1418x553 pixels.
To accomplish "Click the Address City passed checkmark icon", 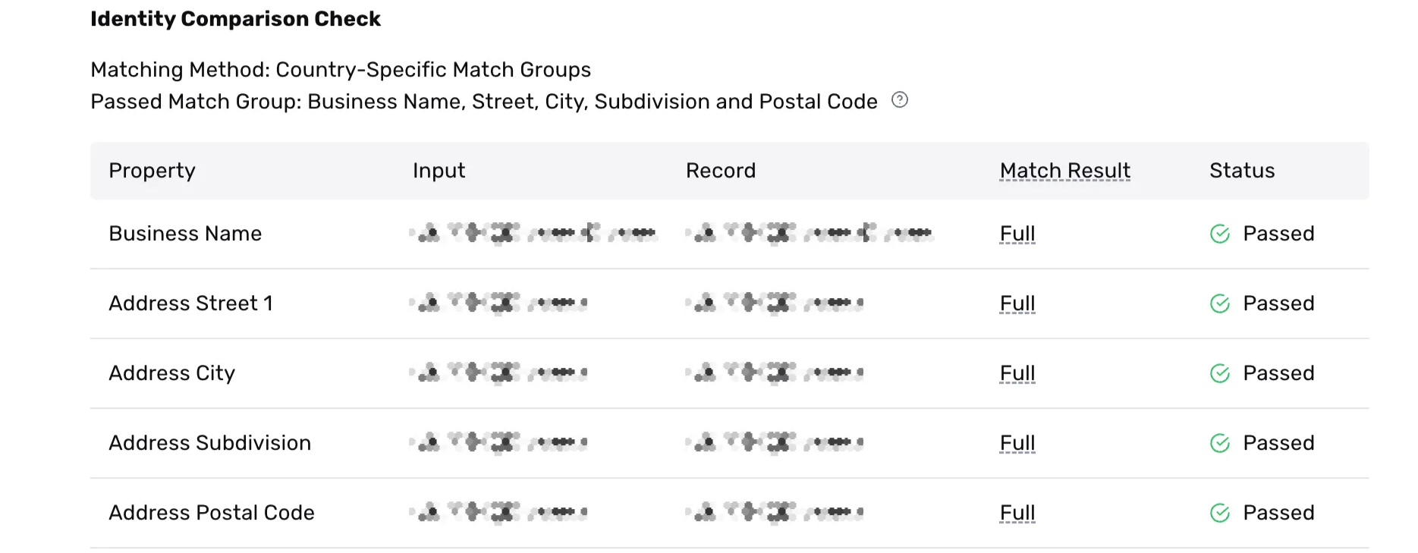I will point(1220,373).
